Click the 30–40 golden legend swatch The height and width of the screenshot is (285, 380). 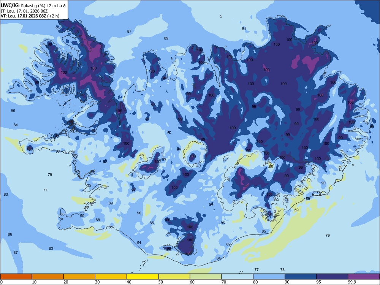coord(111,277)
